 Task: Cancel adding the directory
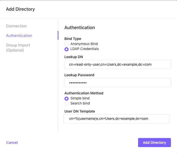coord(12,142)
